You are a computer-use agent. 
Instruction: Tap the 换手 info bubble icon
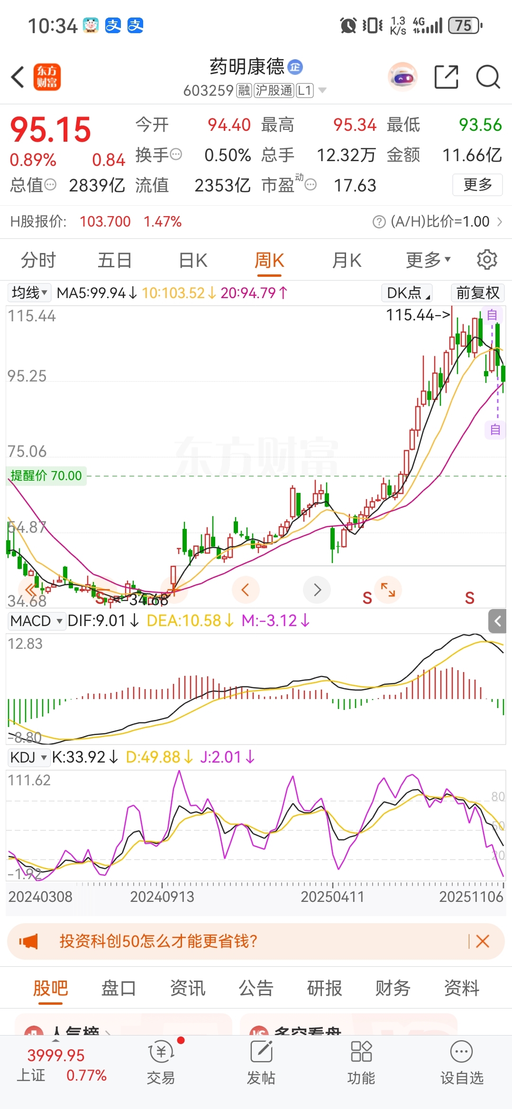(x=176, y=155)
